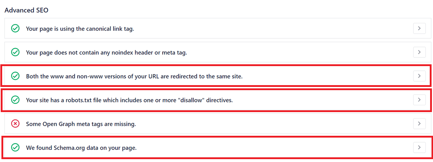433x162 pixels.
Task: Click the "Advanced SEO" section heading
Action: pyautogui.click(x=26, y=10)
